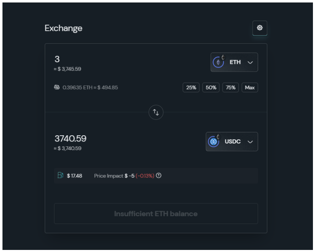The height and width of the screenshot is (252, 315).
Task: Select 50% of balance
Action: coord(211,87)
